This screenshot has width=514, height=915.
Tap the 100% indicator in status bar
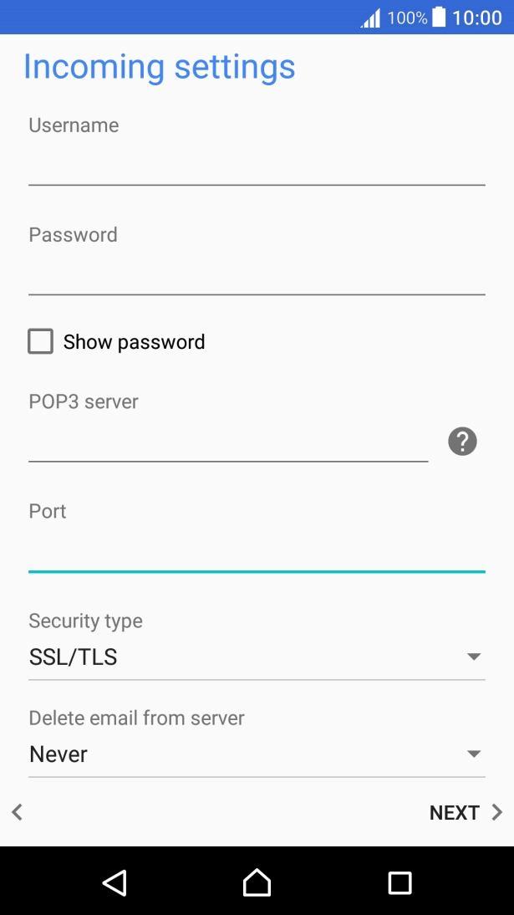pyautogui.click(x=407, y=17)
